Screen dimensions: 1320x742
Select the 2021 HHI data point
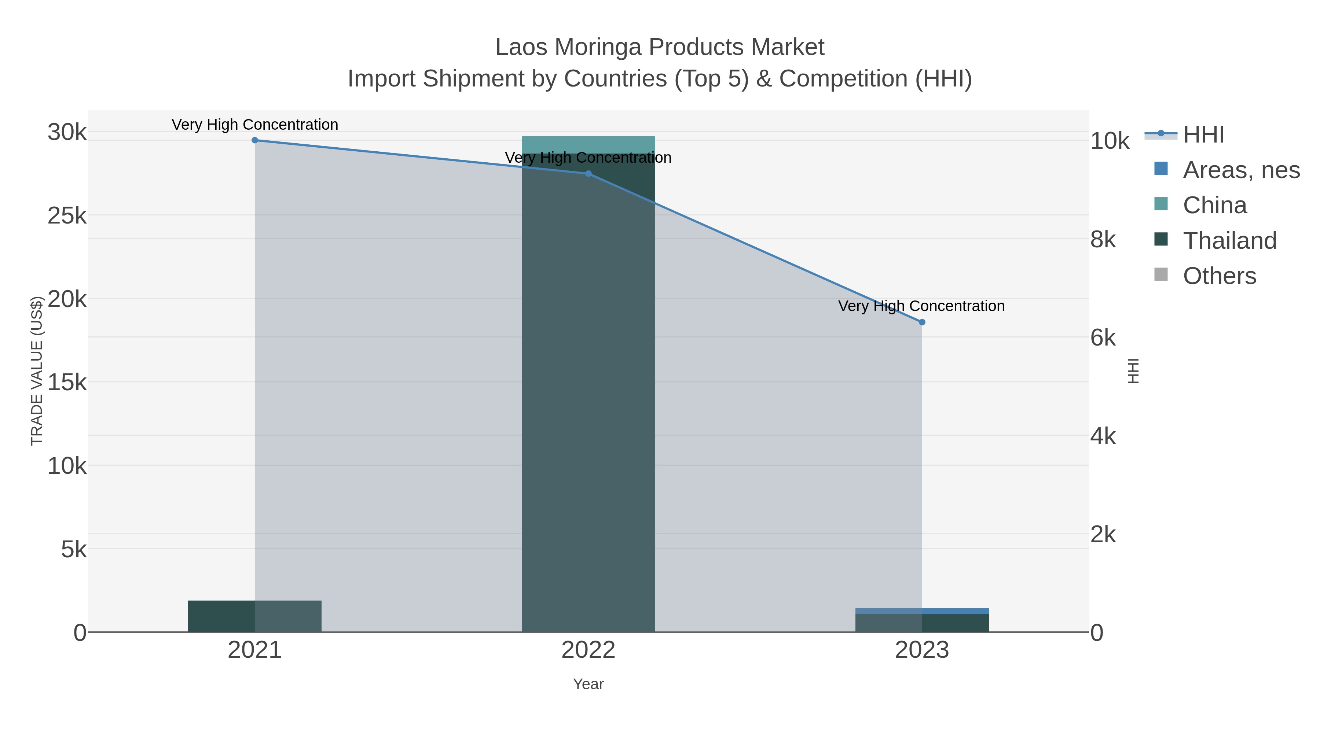(255, 140)
